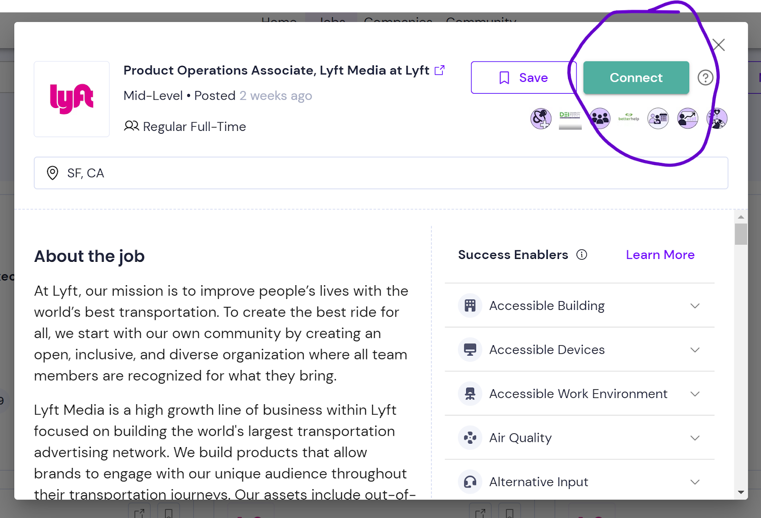Click the Air Quality fan icon

click(470, 438)
